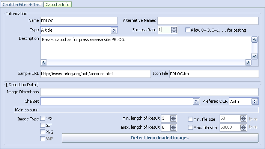Increase min. length of Result
The width and height of the screenshot is (265, 149).
pos(173,117)
